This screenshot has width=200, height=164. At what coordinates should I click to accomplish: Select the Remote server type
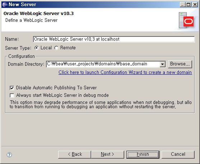point(56,48)
